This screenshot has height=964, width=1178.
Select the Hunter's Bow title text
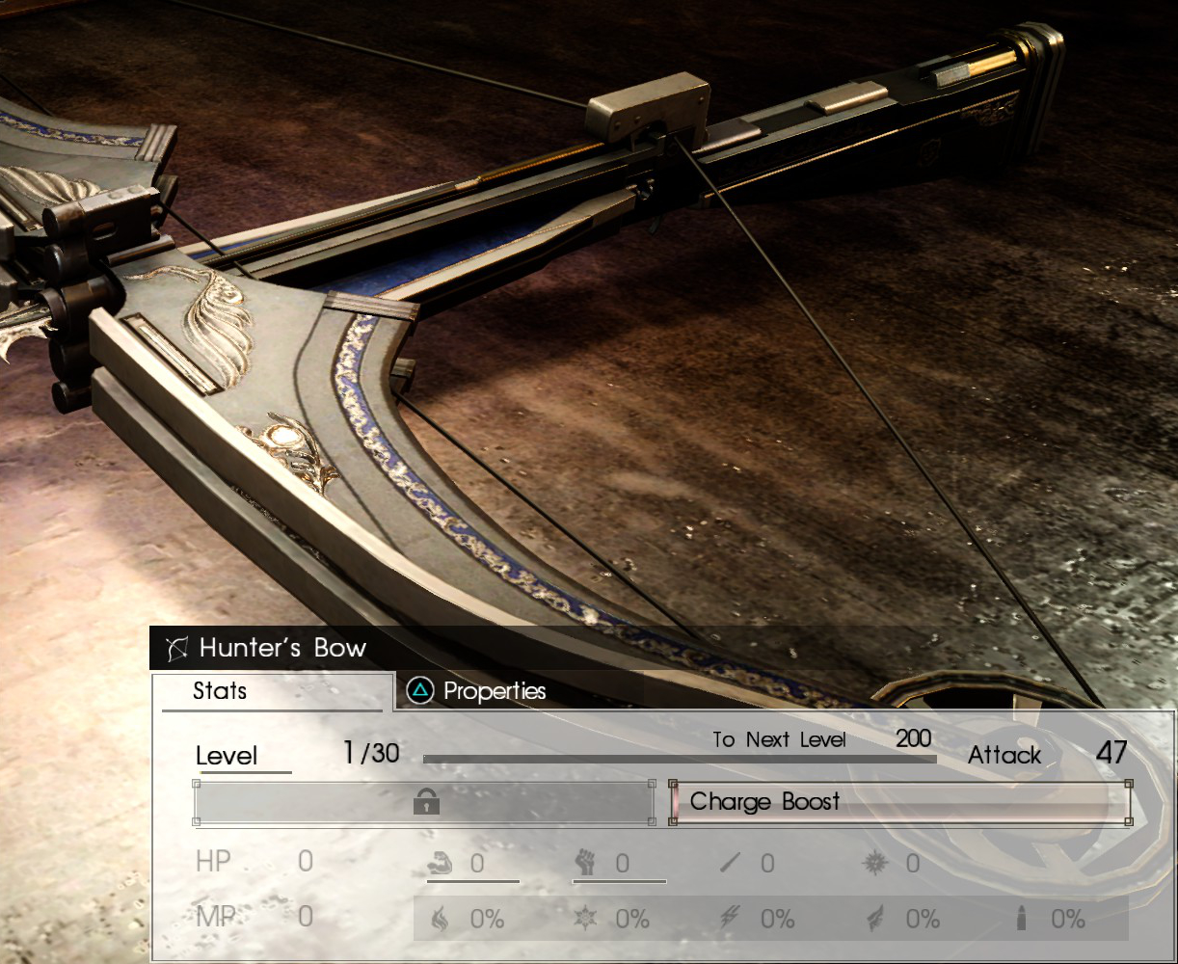(x=282, y=648)
